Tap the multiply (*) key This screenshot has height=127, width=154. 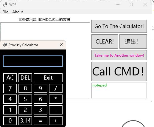(56, 99)
